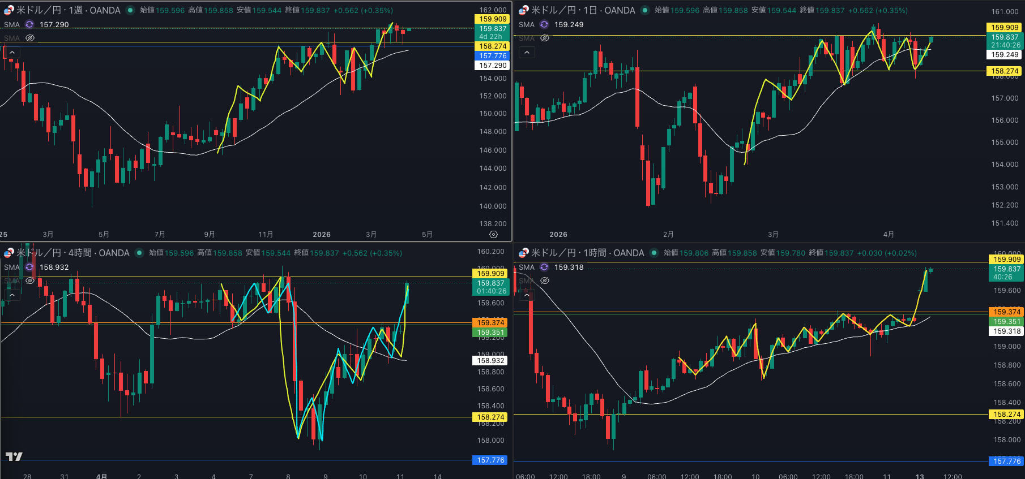Click the market status dot on weekly chart

[130, 10]
